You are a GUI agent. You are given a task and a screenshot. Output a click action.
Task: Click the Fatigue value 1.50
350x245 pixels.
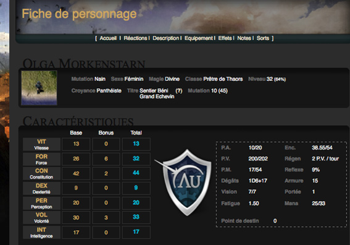(x=254, y=204)
